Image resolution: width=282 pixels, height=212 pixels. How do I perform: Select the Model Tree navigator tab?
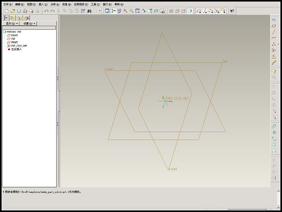(x=6, y=18)
